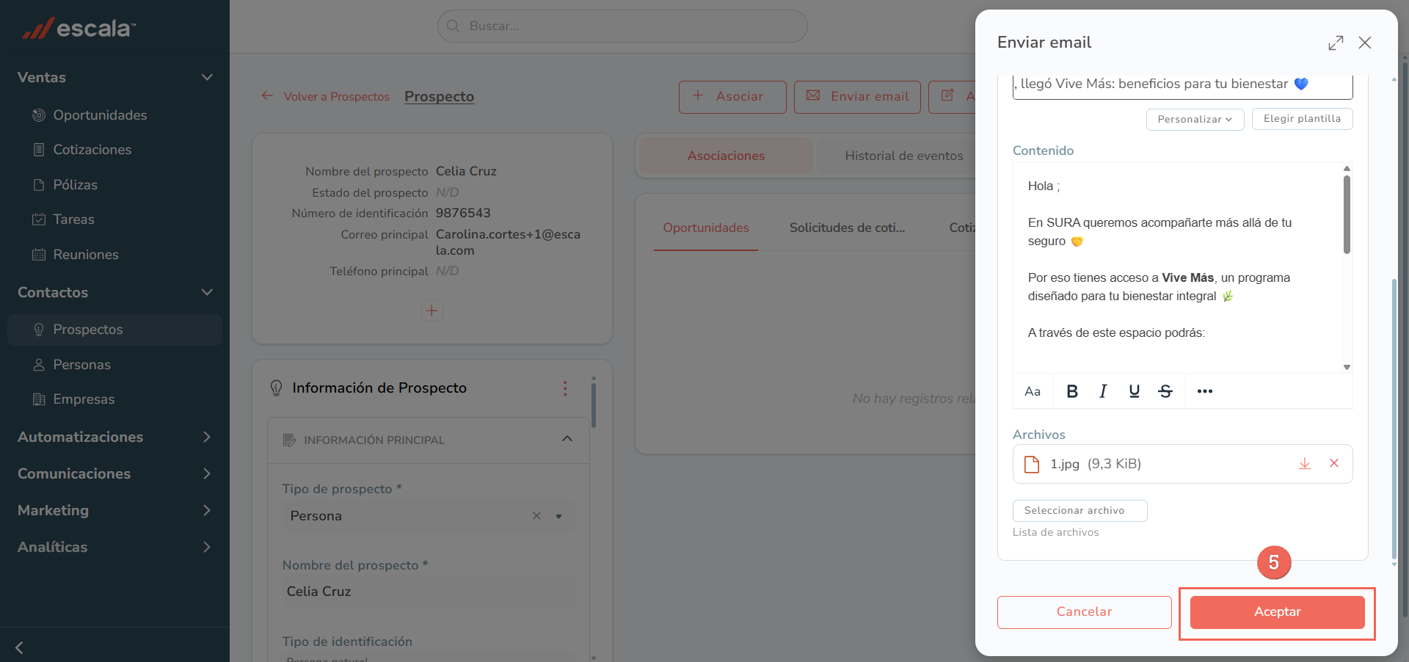Open more formatting options ellipsis
1409x662 pixels.
(1205, 391)
